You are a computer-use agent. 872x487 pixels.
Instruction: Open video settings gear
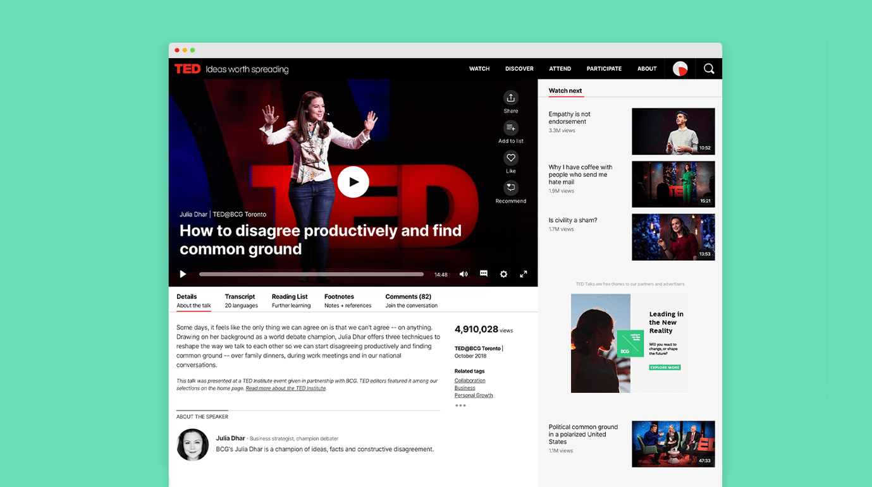[503, 274]
